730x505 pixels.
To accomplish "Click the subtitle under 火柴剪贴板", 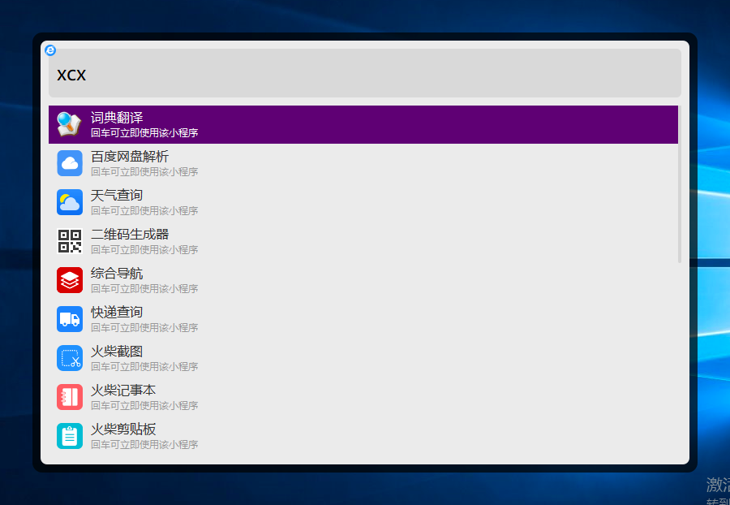I will tap(144, 445).
